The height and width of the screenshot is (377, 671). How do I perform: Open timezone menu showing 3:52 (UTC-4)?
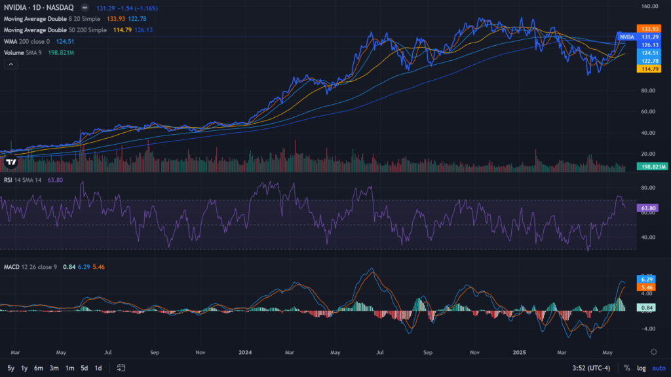[x=592, y=368]
